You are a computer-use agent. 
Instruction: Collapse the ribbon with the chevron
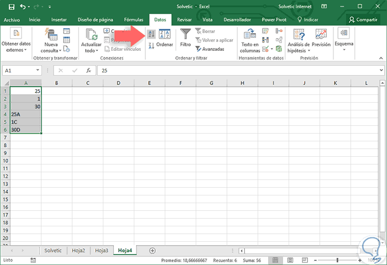(381, 58)
